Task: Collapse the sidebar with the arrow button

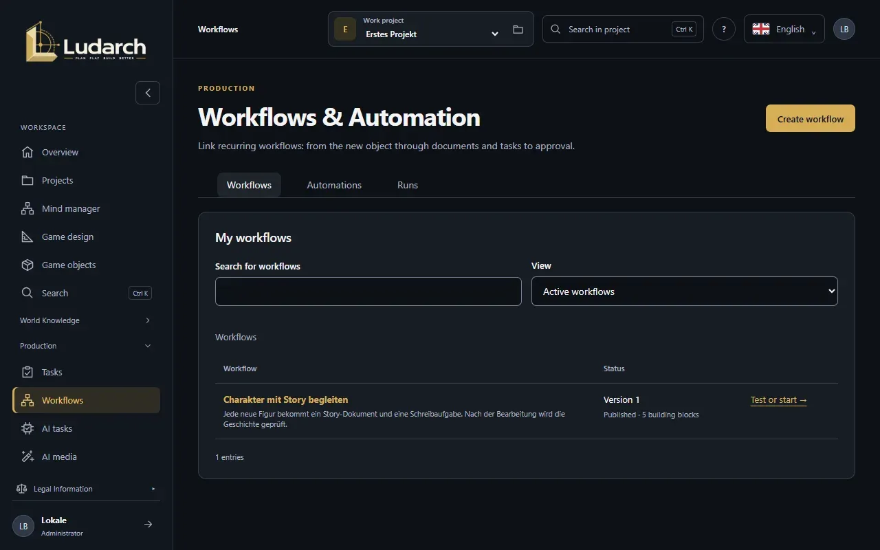Action: [148, 93]
